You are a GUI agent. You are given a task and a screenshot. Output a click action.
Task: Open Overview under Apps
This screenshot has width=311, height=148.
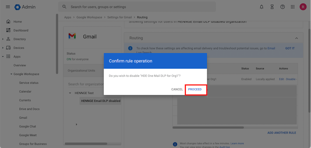coord(20,65)
